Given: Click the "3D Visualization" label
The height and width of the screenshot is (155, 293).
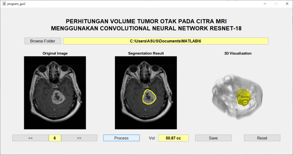Looking at the screenshot, I should point(238,53).
